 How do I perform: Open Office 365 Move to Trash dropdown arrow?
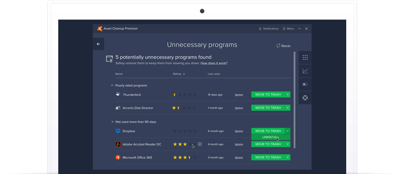click(x=287, y=157)
